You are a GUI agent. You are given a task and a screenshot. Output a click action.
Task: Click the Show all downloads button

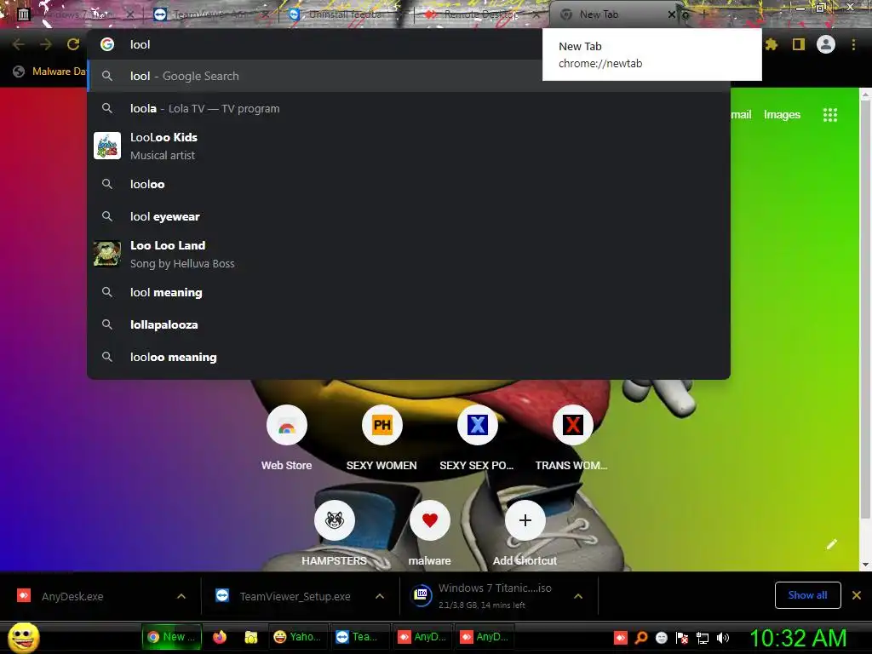807,595
